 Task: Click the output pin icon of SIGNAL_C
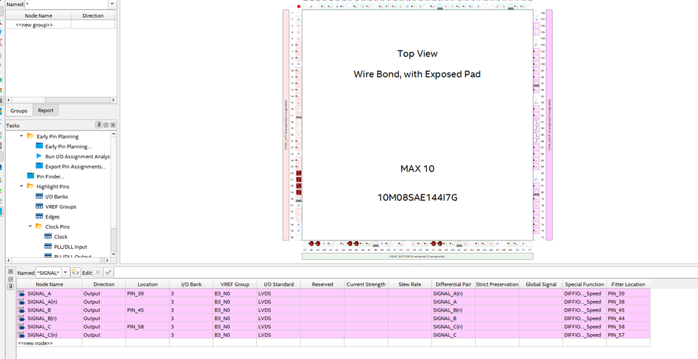(21, 326)
